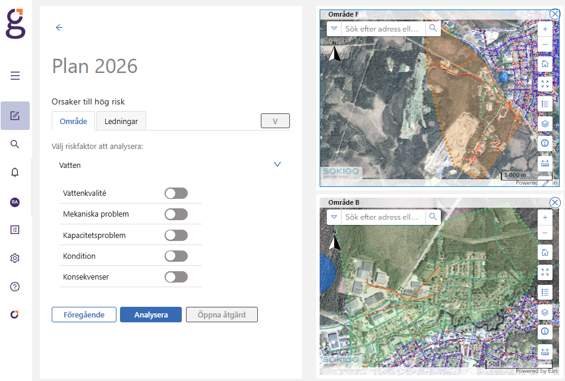
Task: Open the hamburger menu in the sidebar
Action: pyautogui.click(x=15, y=75)
